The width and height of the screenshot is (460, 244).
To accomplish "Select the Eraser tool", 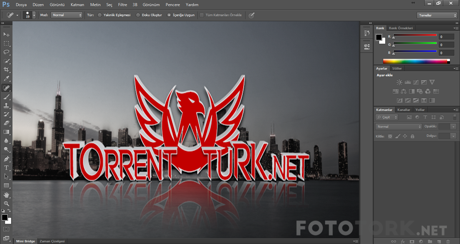I will pyautogui.click(x=6, y=123).
